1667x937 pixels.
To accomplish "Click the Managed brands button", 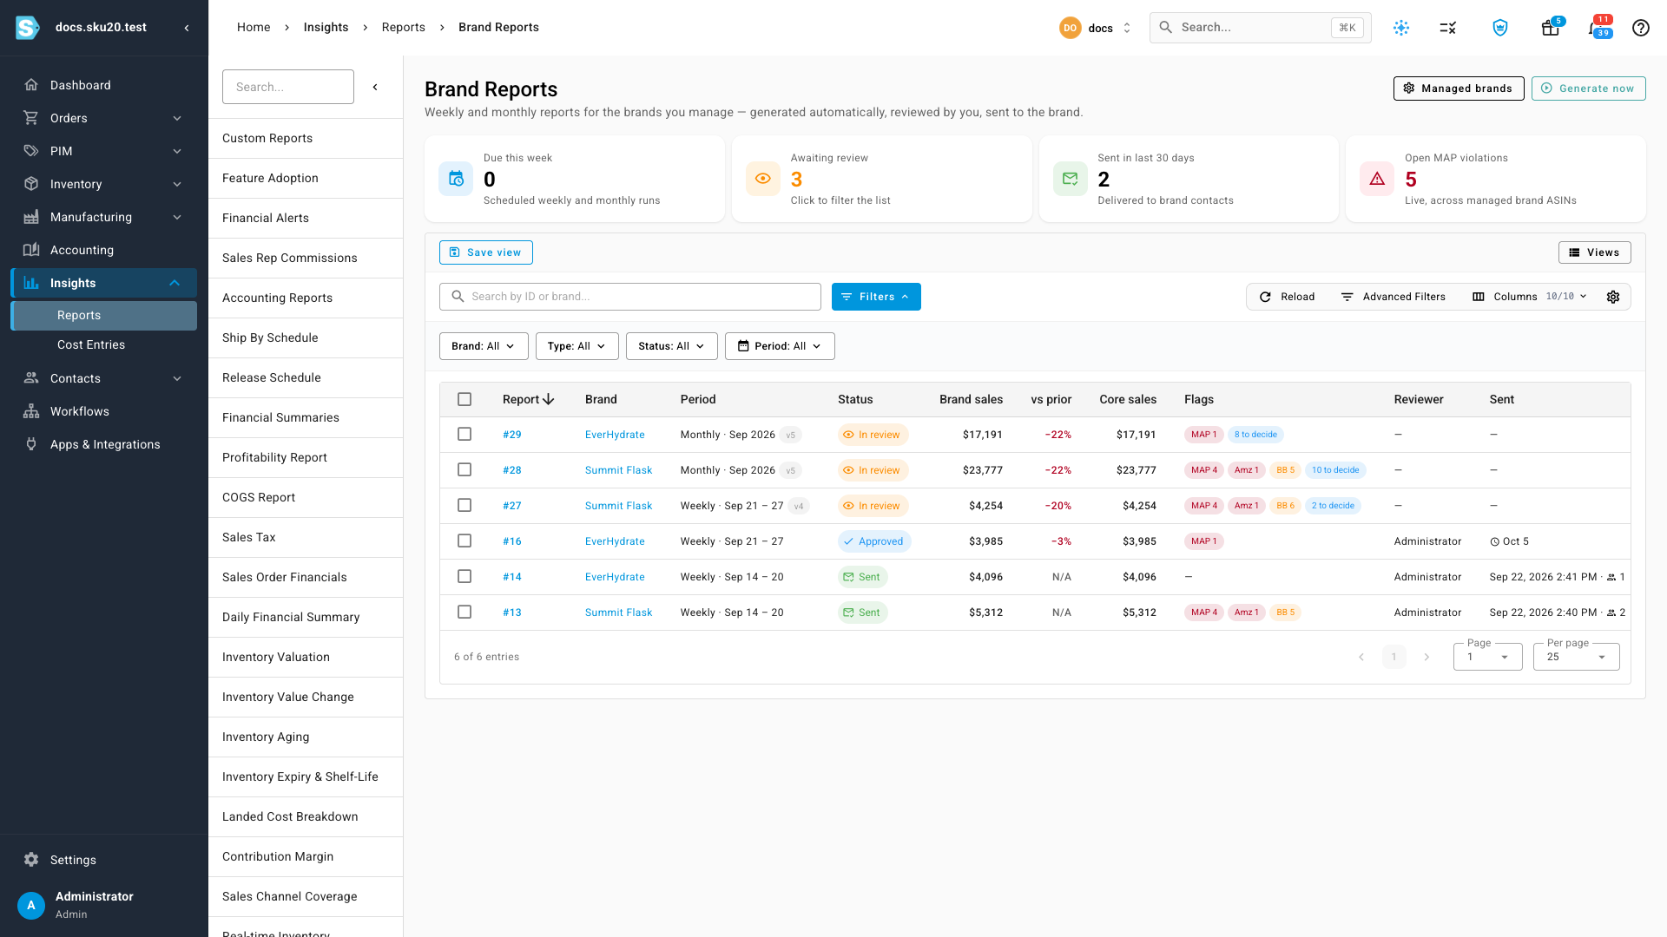I will pyautogui.click(x=1458, y=88).
